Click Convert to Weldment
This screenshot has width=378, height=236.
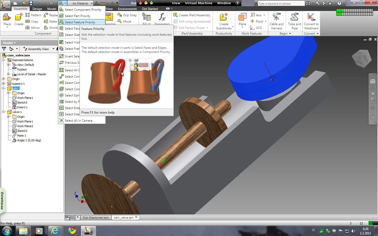311,21
